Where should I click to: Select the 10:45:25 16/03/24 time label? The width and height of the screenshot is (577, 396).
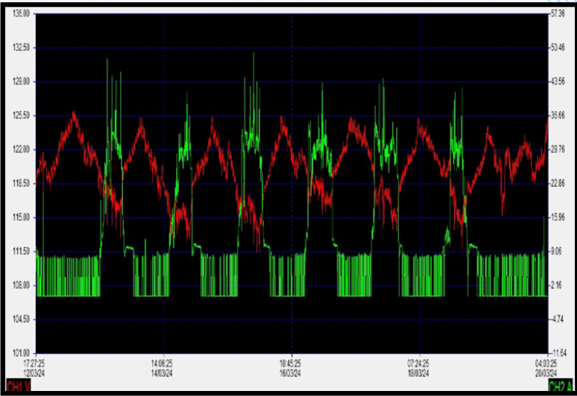pyautogui.click(x=290, y=367)
